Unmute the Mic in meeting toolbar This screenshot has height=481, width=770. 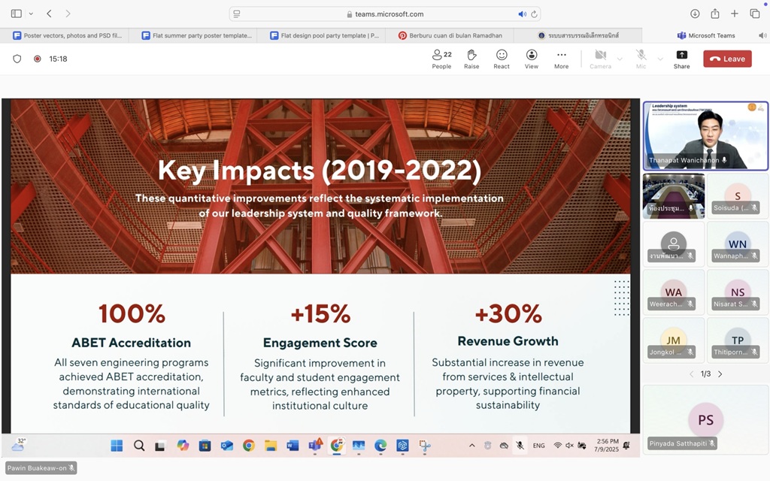coord(641,59)
